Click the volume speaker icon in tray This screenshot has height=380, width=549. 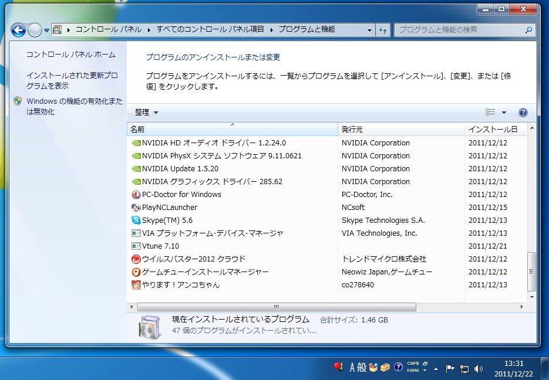click(479, 369)
